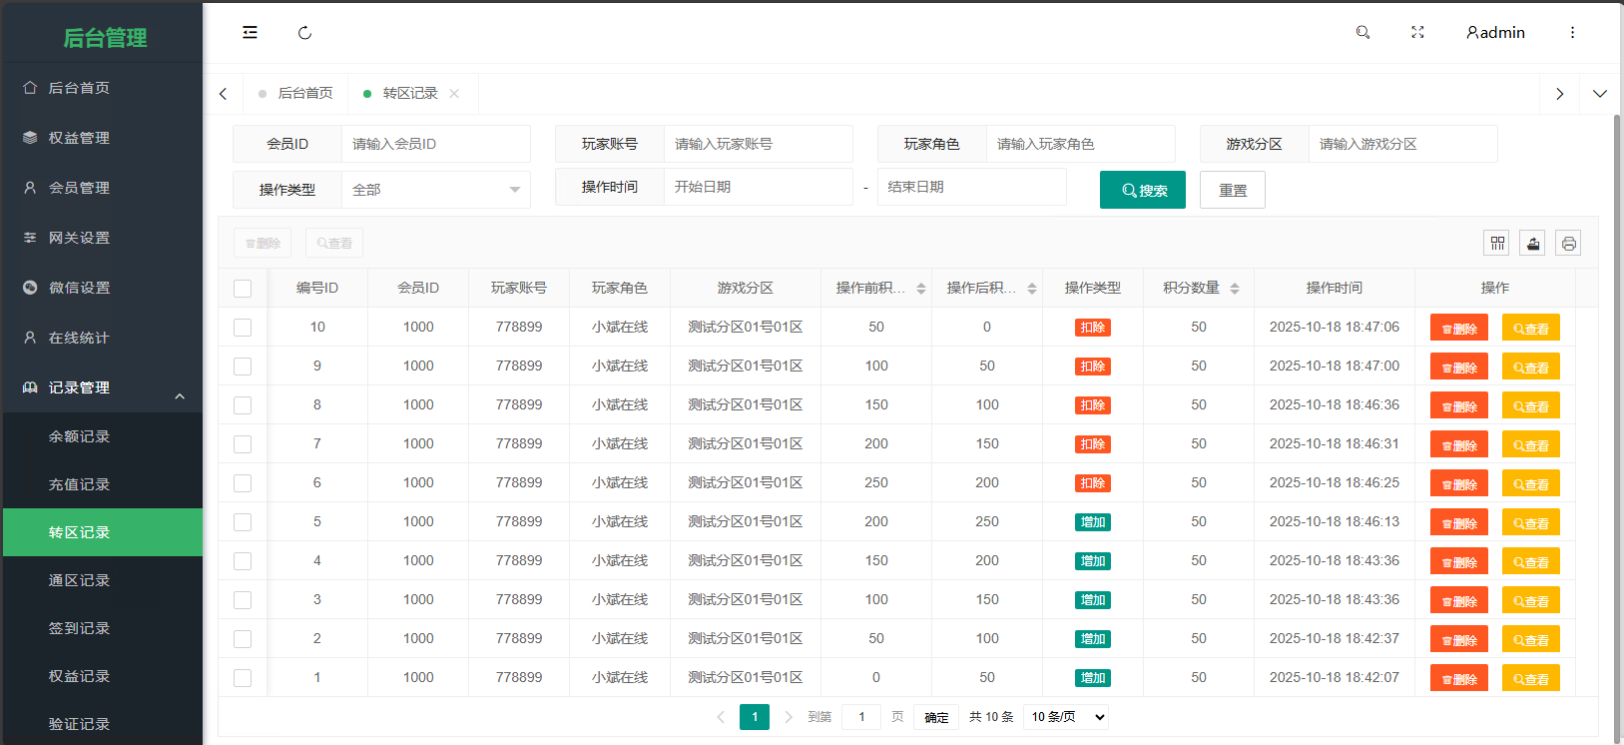Collapse the 记录管理 sidebar group
Image resolution: width=1624 pixels, height=745 pixels.
[102, 387]
